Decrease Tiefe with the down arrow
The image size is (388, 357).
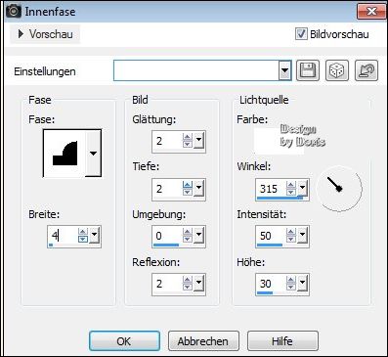click(x=188, y=192)
